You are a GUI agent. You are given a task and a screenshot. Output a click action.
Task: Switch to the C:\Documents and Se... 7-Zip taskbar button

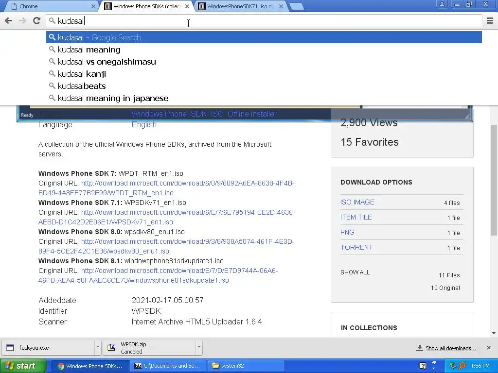click(167, 366)
